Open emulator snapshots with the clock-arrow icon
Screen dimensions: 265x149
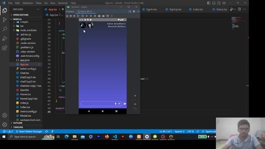[x=108, y=16]
